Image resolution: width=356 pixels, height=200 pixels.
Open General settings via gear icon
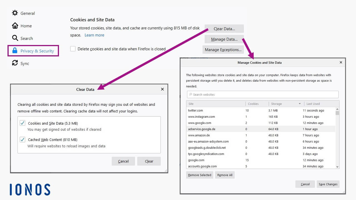[x=15, y=13]
